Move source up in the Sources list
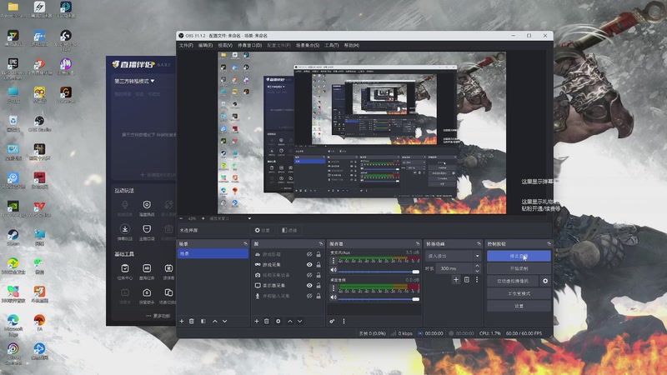The image size is (667, 375). click(289, 322)
